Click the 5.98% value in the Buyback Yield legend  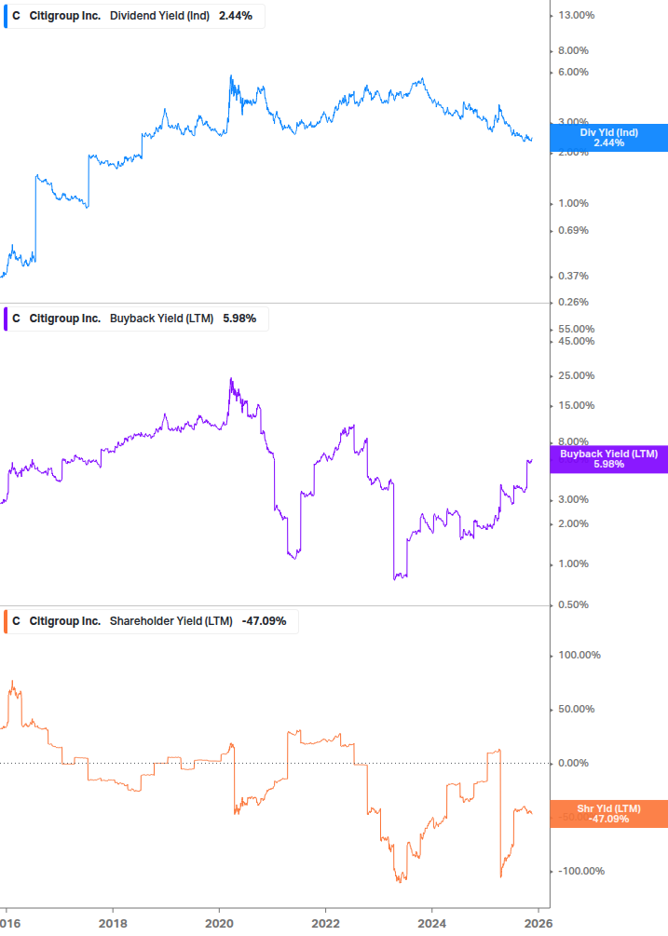239,319
